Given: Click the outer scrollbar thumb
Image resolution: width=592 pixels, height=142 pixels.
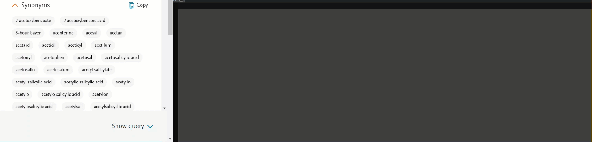Looking at the screenshot, I should pos(170,17).
